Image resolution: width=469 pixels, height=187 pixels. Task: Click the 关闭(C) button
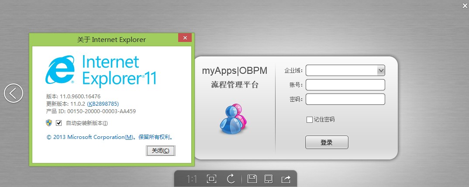(x=161, y=150)
